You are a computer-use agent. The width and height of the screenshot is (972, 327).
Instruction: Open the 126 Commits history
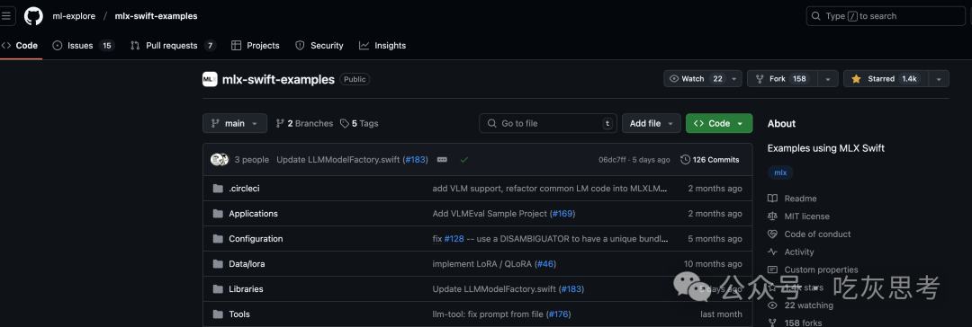710,159
